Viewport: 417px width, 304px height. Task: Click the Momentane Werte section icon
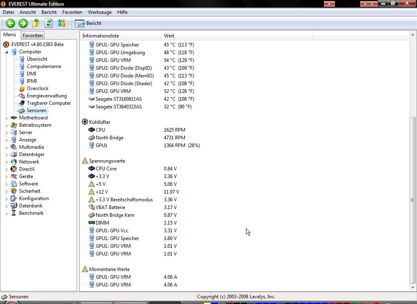[x=85, y=269]
